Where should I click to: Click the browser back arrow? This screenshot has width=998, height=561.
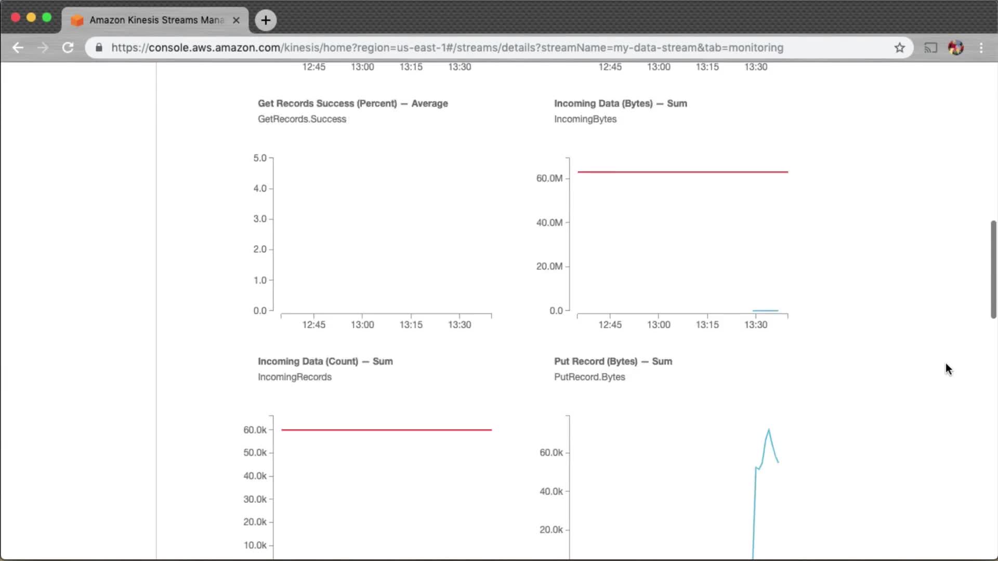(x=18, y=48)
